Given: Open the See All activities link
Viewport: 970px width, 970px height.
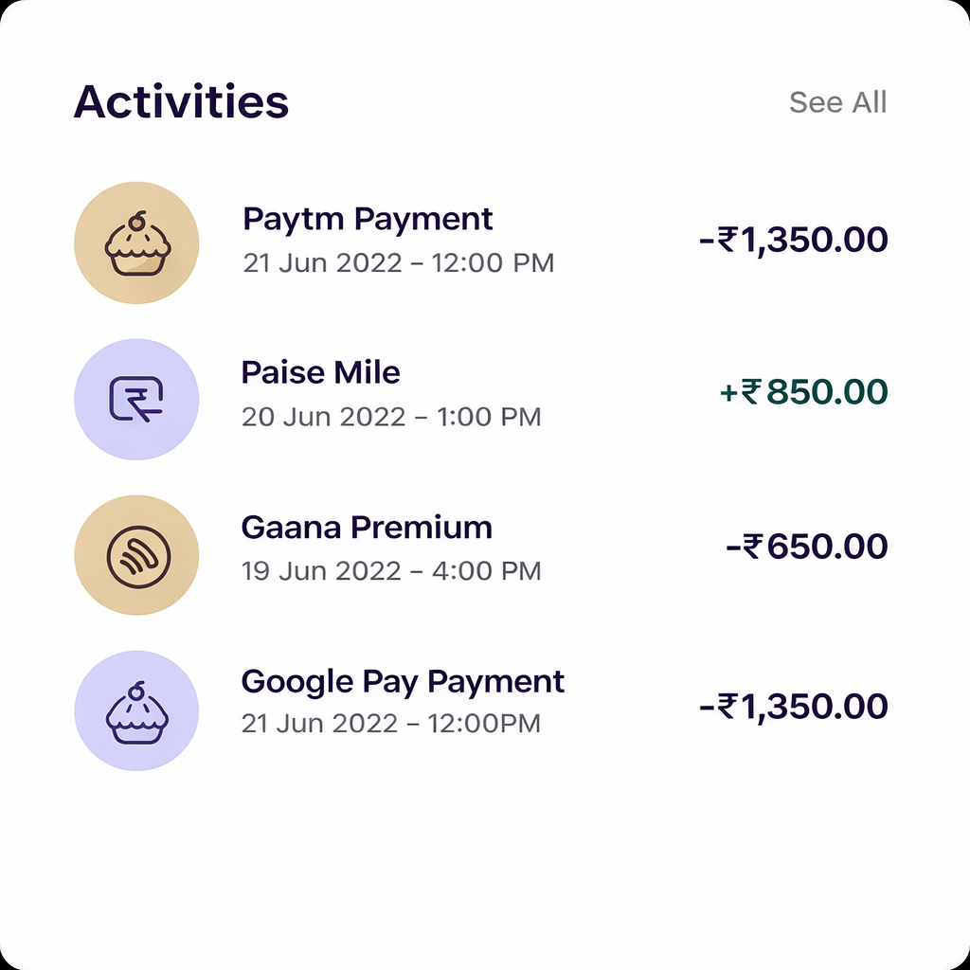Looking at the screenshot, I should click(837, 102).
